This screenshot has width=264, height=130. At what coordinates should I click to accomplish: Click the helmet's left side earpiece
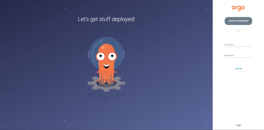(x=89, y=54)
